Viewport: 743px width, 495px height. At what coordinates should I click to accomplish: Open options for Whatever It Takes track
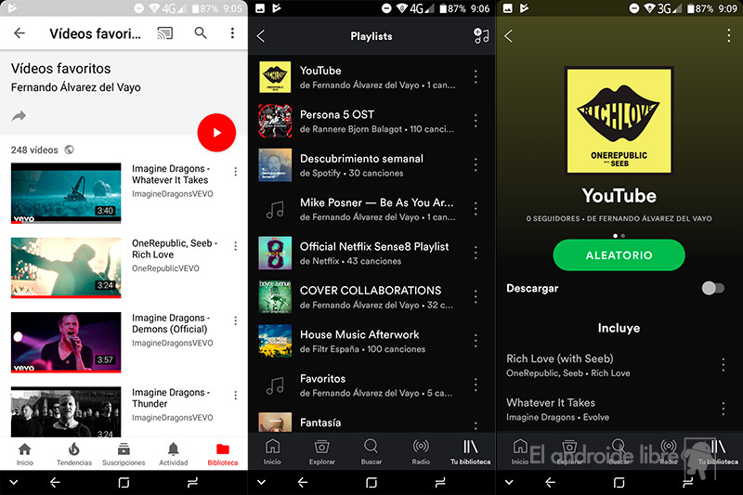[x=723, y=409]
